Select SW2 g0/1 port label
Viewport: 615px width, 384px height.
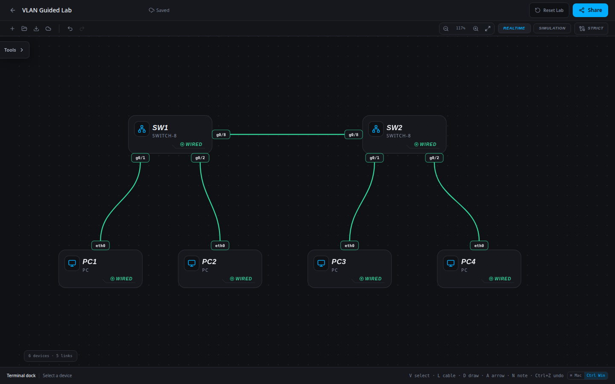click(375, 158)
